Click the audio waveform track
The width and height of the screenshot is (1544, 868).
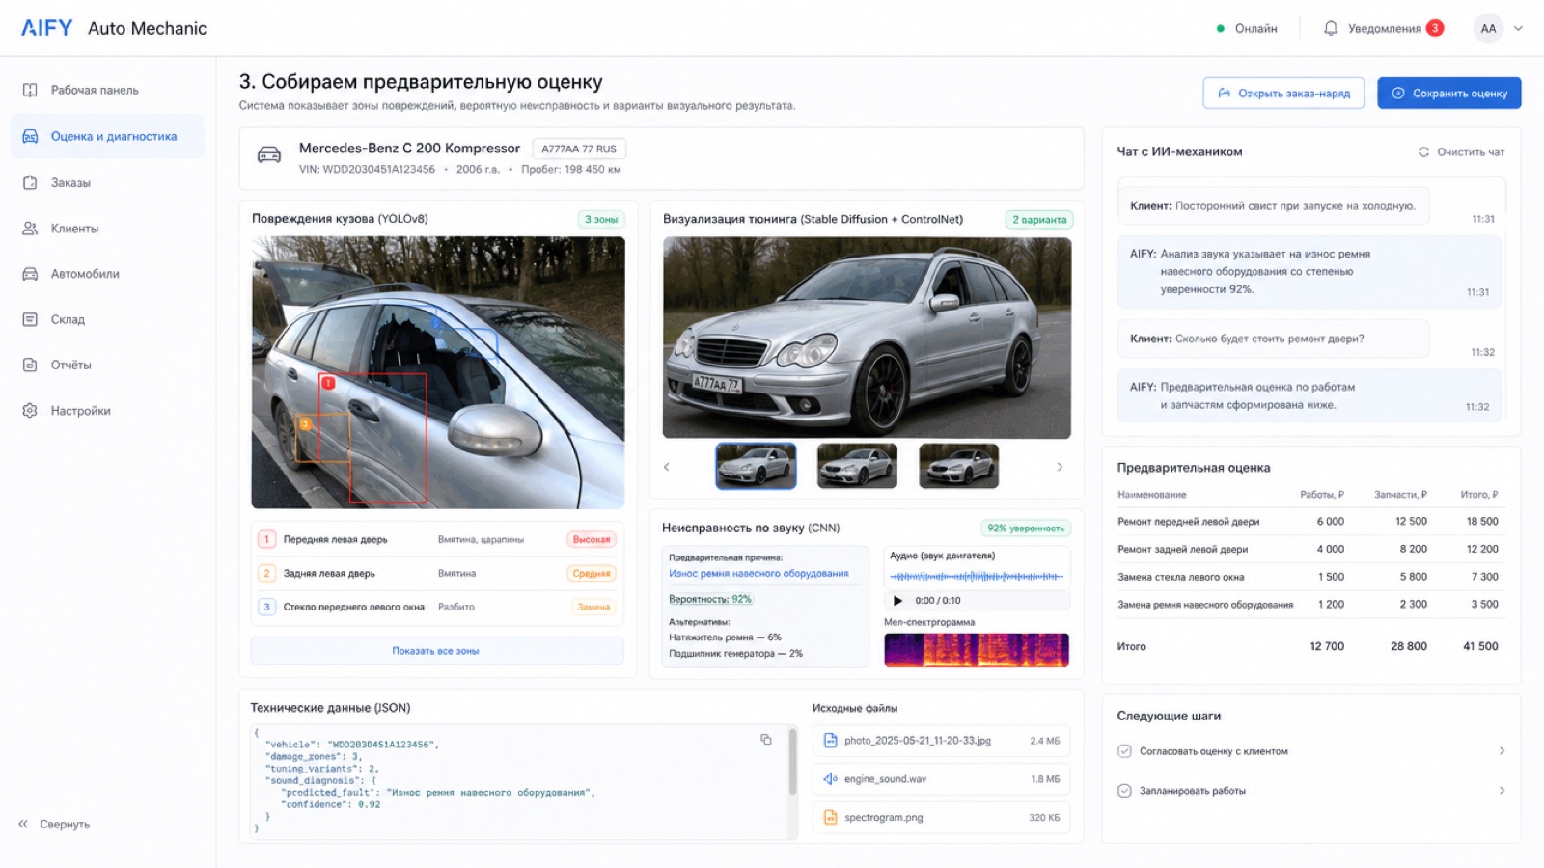point(977,576)
